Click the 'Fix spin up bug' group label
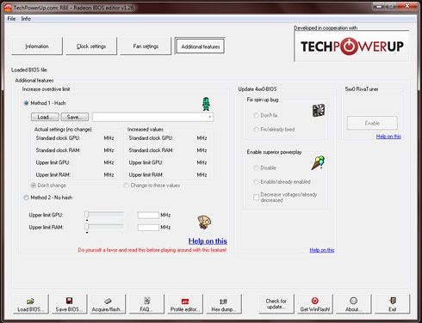 pos(263,100)
